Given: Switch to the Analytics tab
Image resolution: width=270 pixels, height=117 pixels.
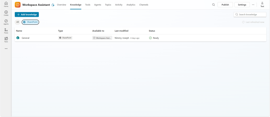Looking at the screenshot, I should (131, 5).
